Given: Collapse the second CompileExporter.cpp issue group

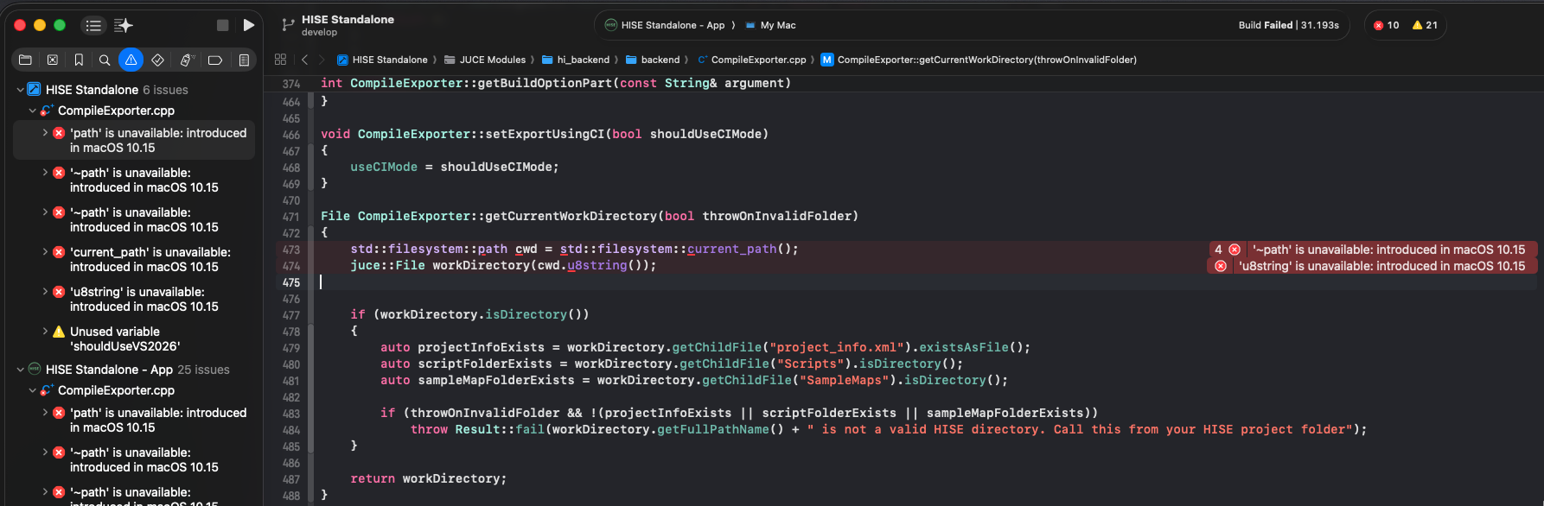Looking at the screenshot, I should coord(32,390).
